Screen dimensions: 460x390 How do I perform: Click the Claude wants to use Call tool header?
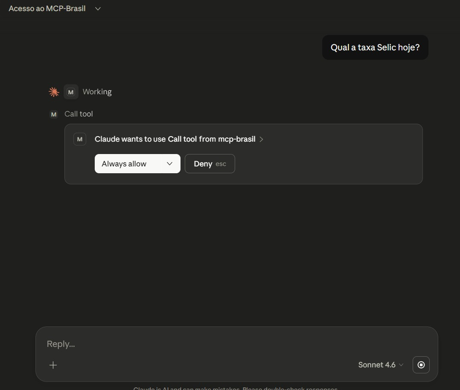tap(175, 139)
